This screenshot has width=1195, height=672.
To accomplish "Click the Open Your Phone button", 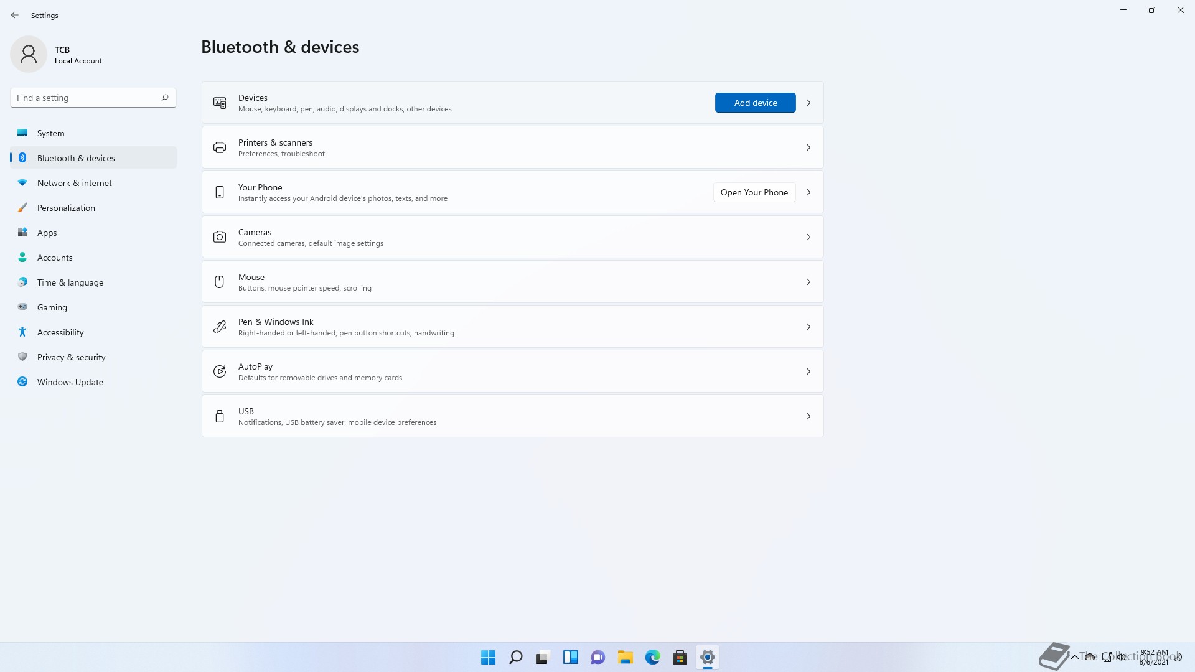I will click(x=754, y=192).
